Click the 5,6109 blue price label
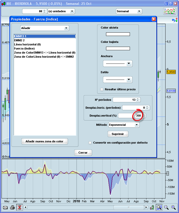 click(x=171, y=91)
